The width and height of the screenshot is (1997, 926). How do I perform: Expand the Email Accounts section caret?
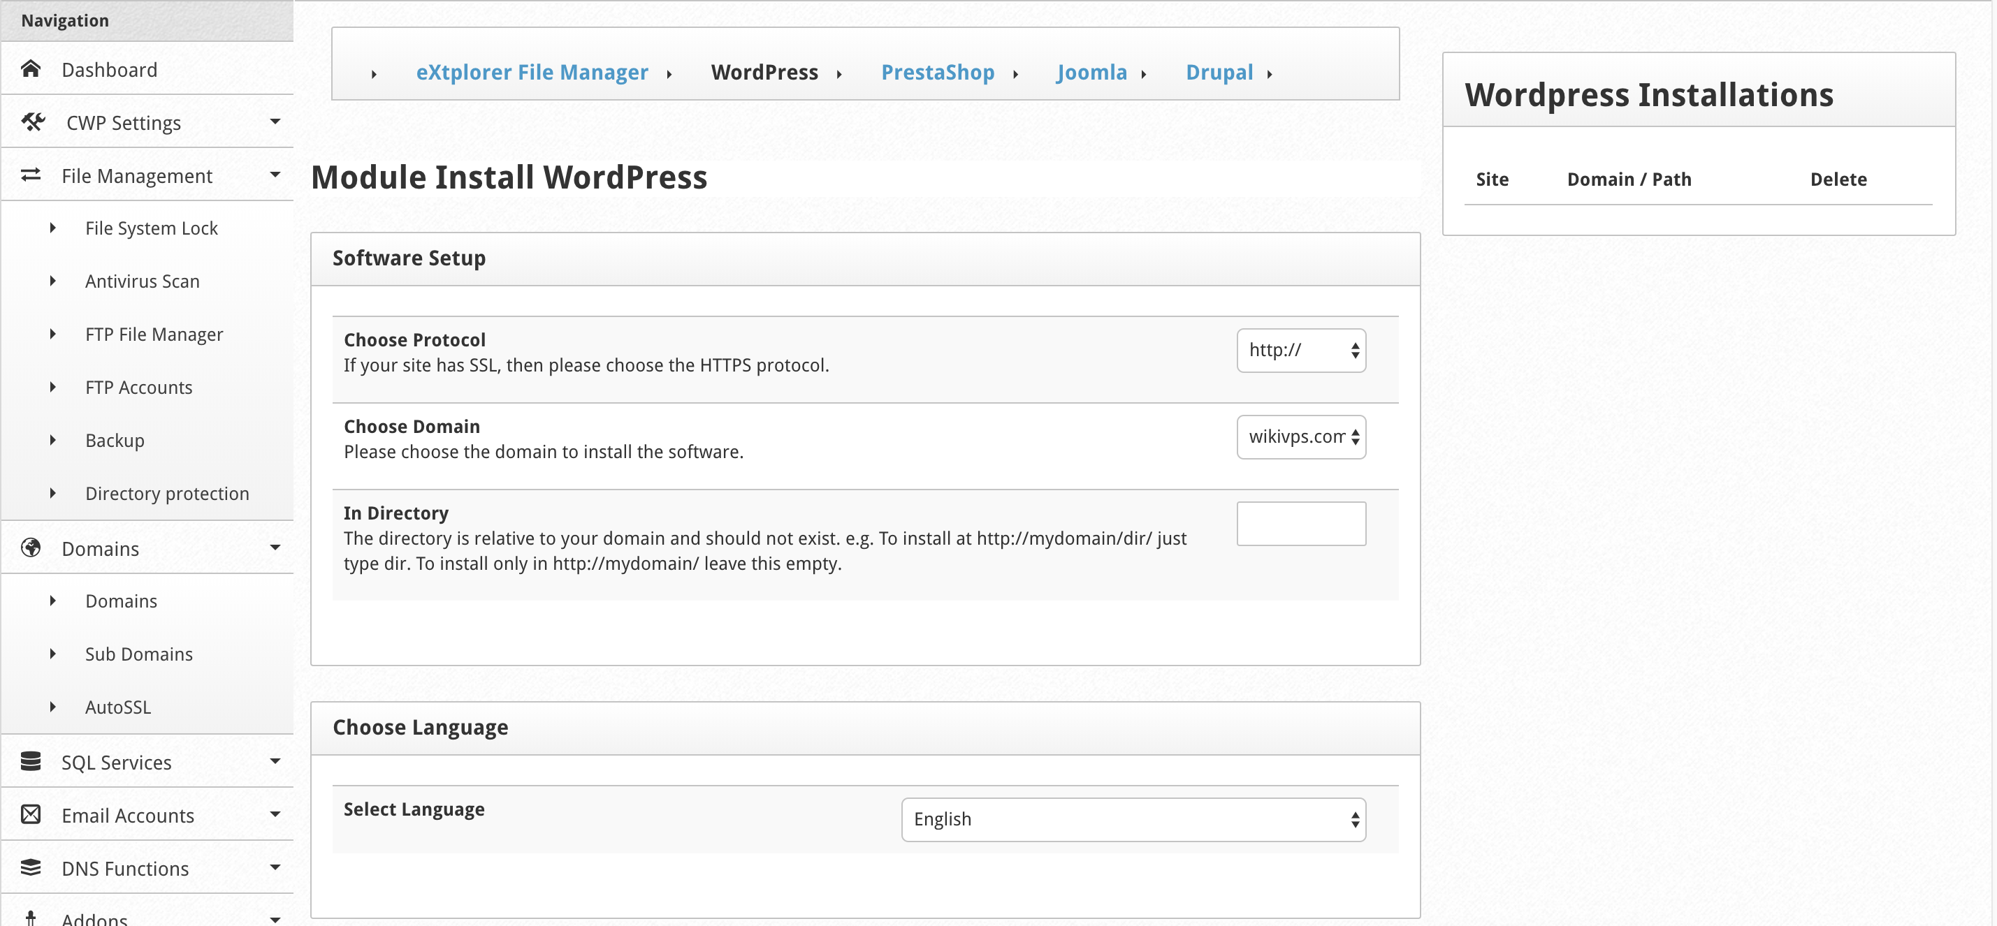275,814
